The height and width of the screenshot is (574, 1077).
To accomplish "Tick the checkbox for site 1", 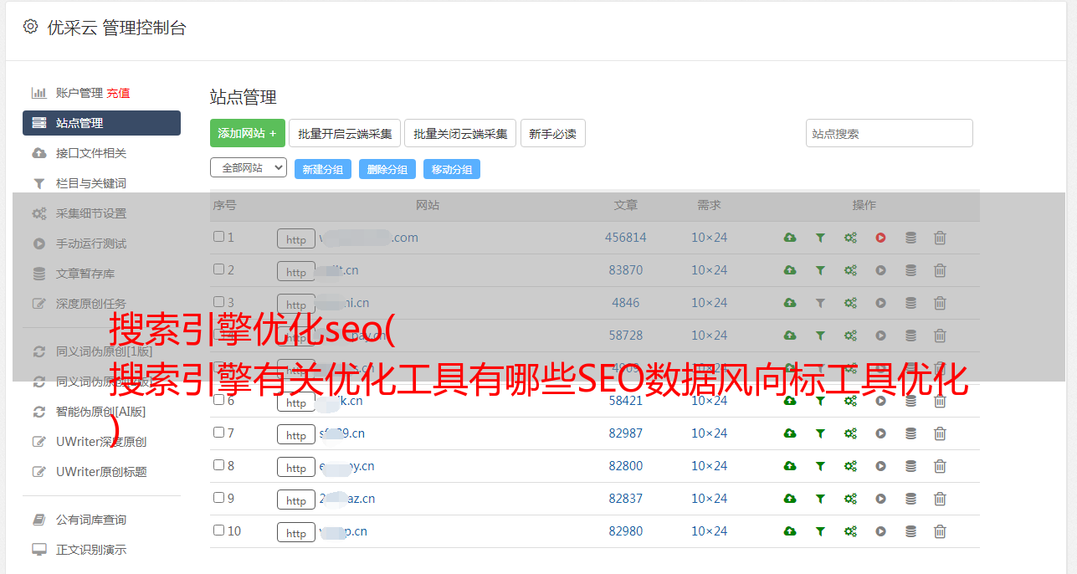I will click(218, 237).
